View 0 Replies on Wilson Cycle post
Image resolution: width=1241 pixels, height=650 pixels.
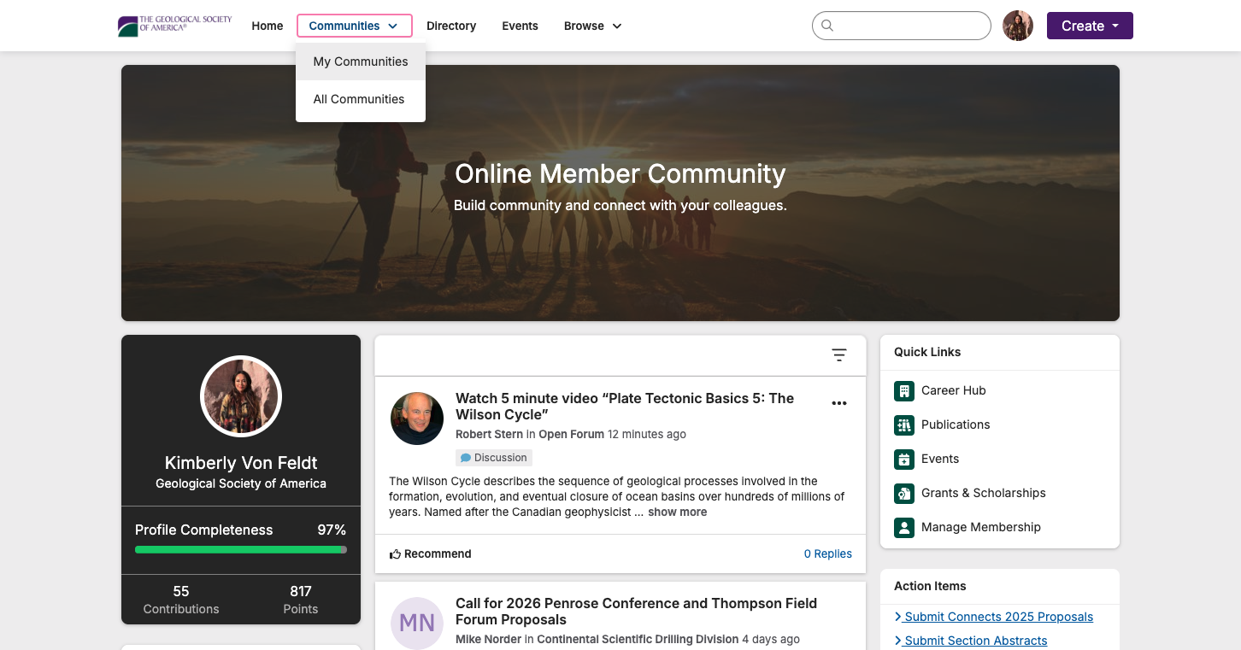click(827, 554)
